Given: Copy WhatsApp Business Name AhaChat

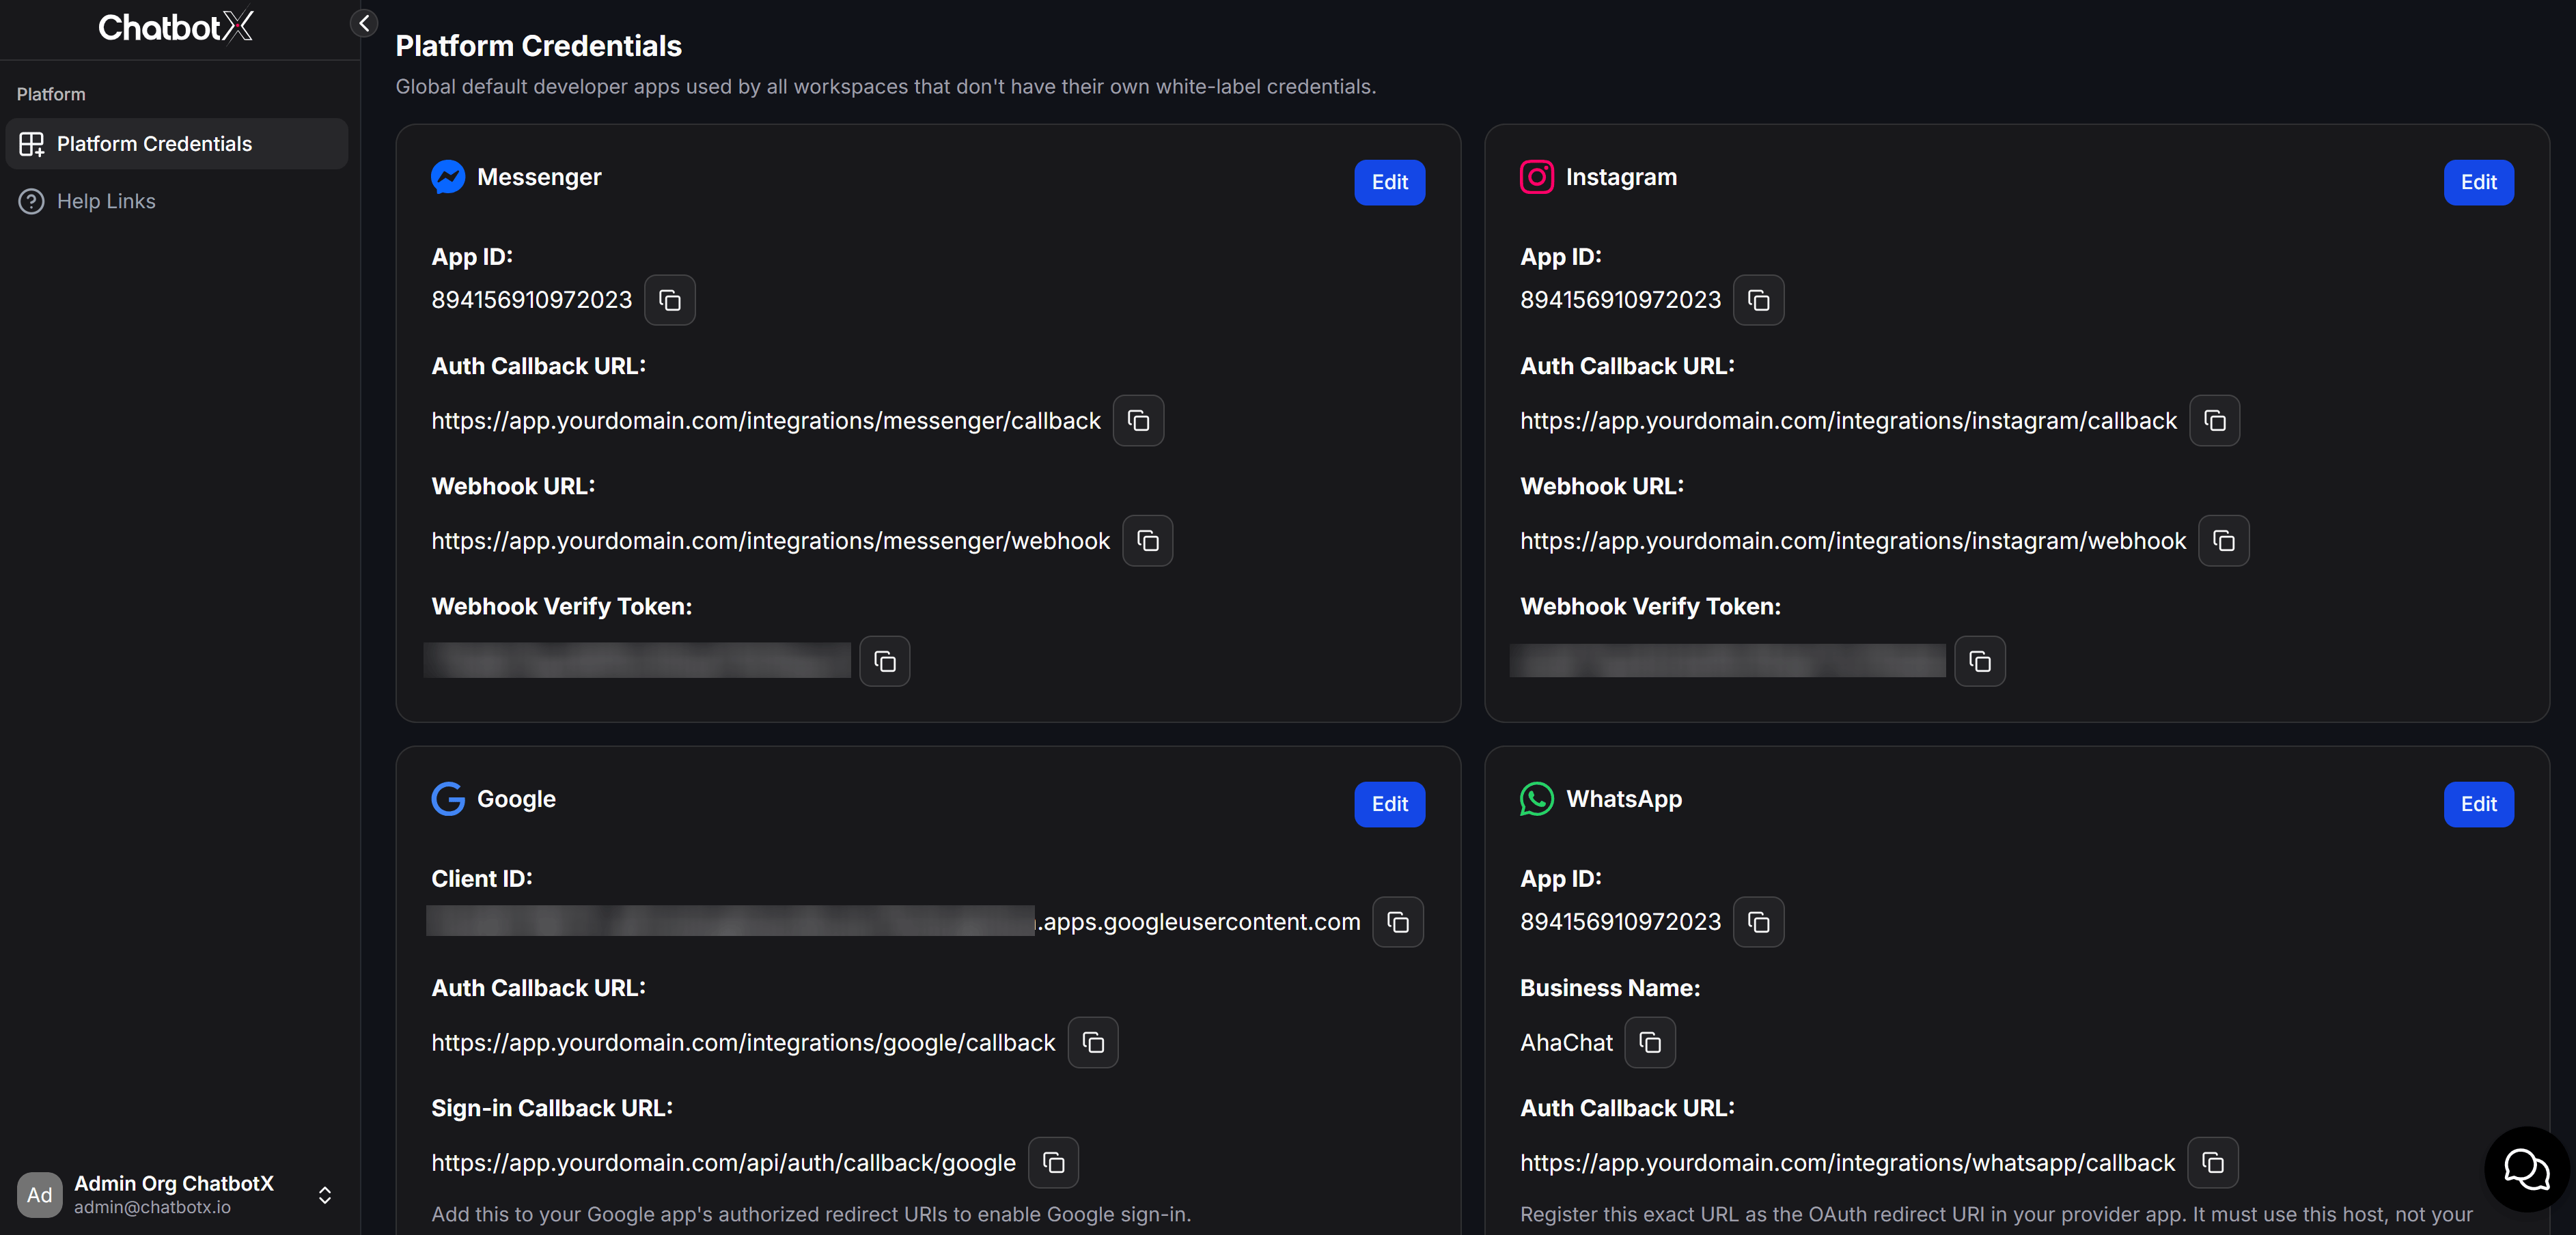Looking at the screenshot, I should 1649,1042.
